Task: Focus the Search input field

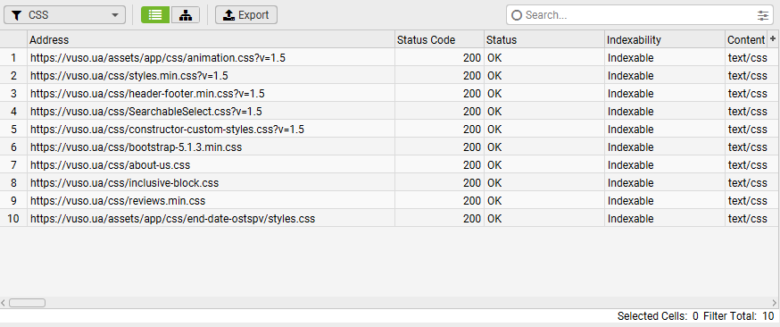Action: point(639,15)
